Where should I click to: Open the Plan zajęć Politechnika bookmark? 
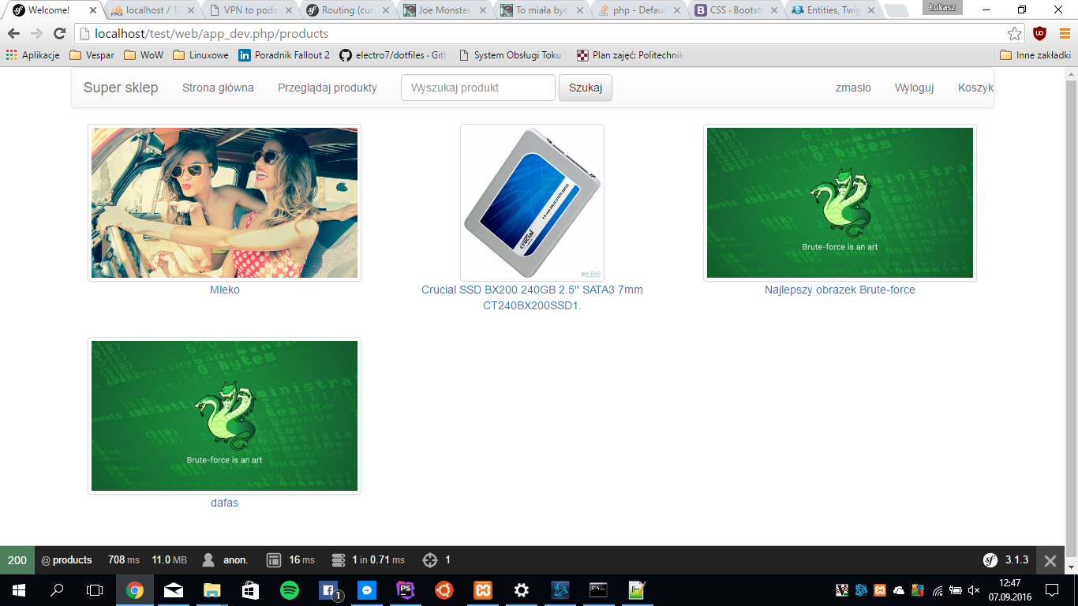coord(630,55)
